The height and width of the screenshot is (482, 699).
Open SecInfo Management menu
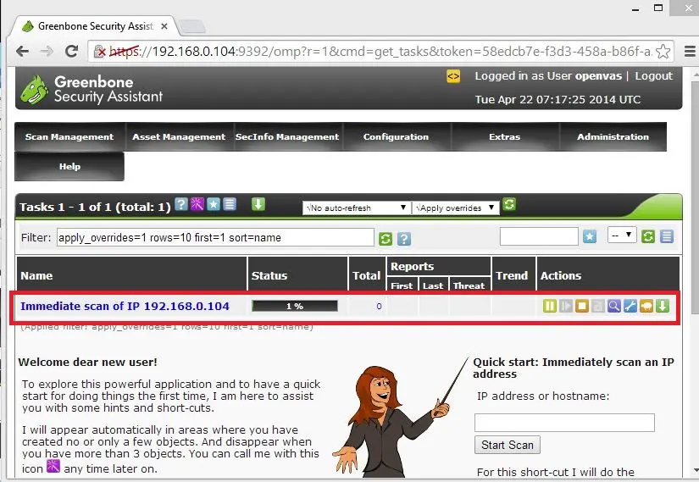tap(287, 137)
